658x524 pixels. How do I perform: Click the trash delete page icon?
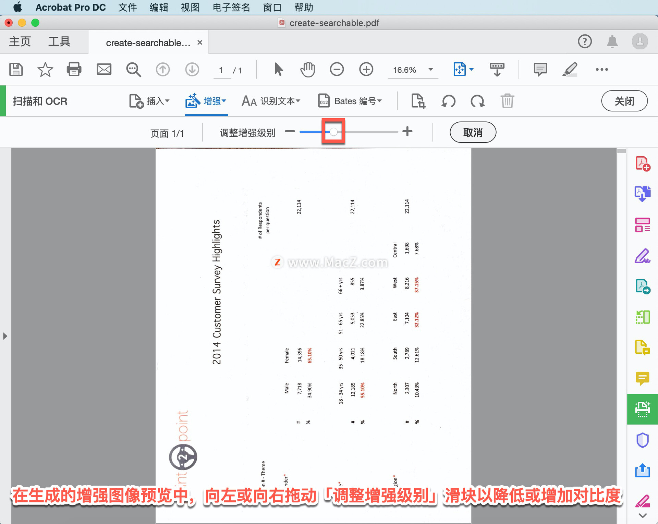point(507,101)
